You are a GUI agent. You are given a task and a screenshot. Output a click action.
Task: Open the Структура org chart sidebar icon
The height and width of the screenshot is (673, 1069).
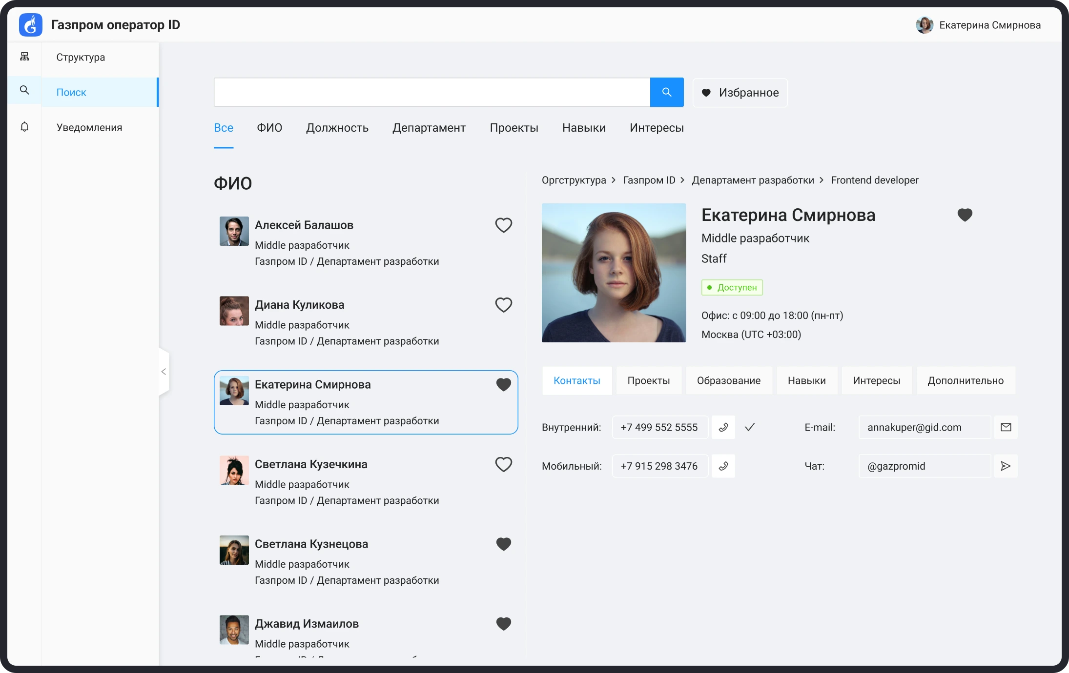tap(24, 57)
